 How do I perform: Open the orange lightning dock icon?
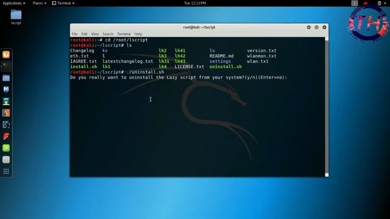6,113
